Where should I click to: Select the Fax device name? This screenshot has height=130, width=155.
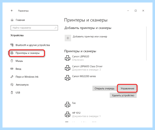click(74, 103)
